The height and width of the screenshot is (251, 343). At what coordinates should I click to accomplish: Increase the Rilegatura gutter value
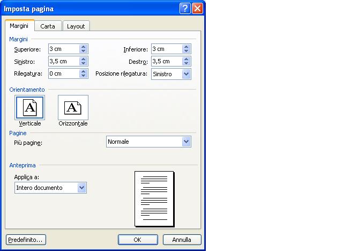[84, 71]
